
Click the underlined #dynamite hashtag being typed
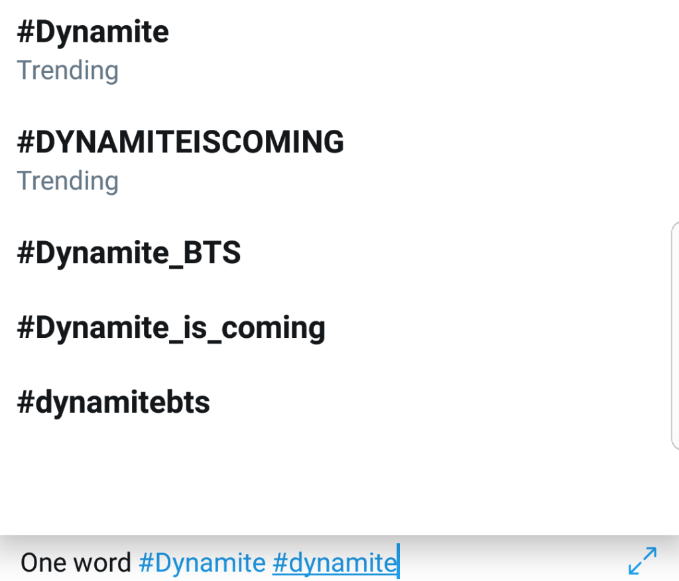[334, 563]
